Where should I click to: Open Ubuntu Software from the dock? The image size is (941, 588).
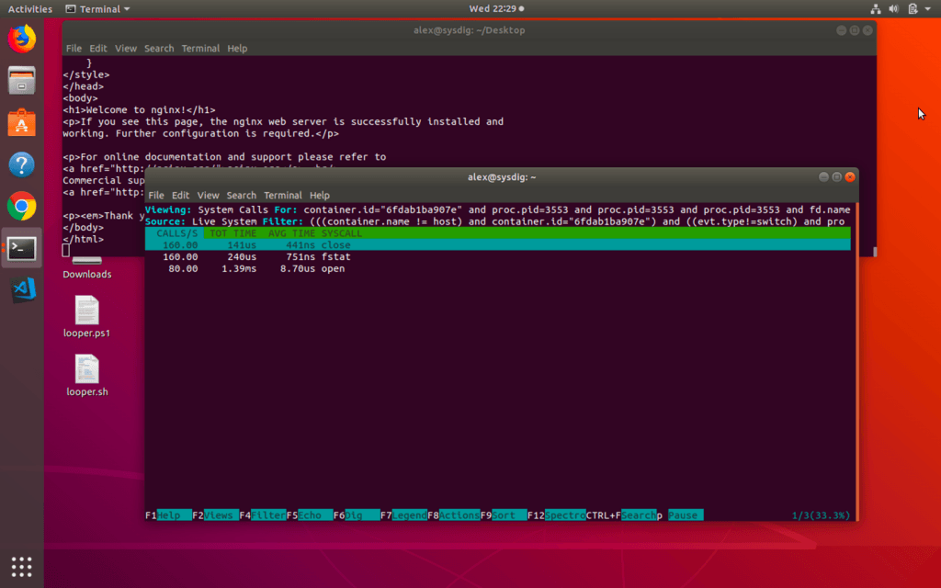click(x=21, y=123)
